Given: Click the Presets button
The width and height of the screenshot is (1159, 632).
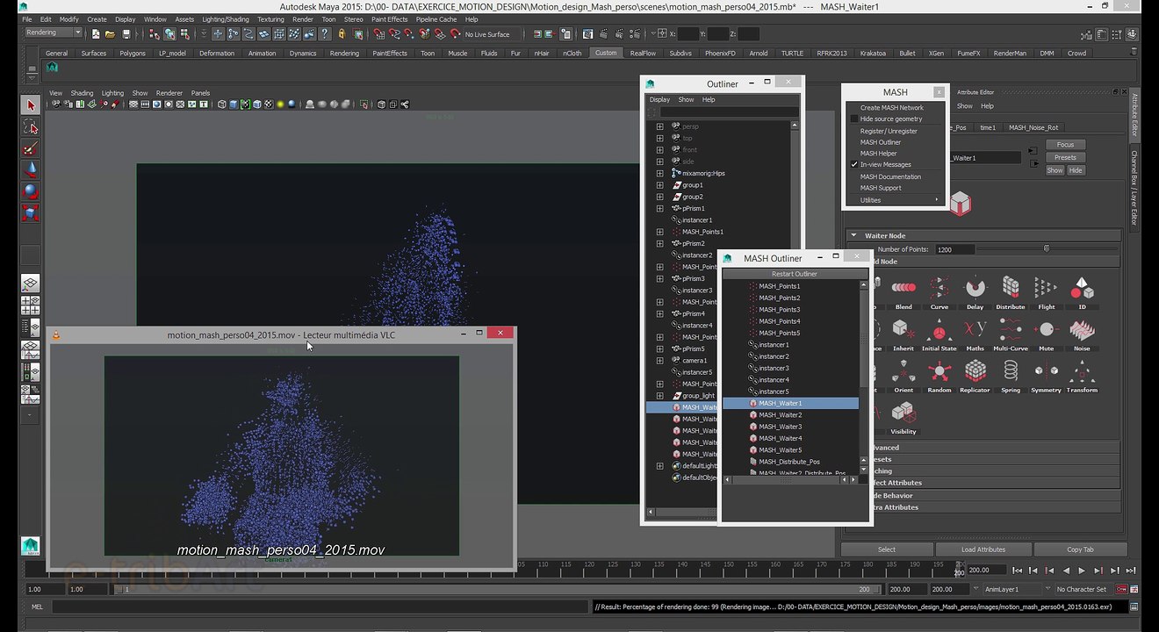Looking at the screenshot, I should pyautogui.click(x=1065, y=158).
